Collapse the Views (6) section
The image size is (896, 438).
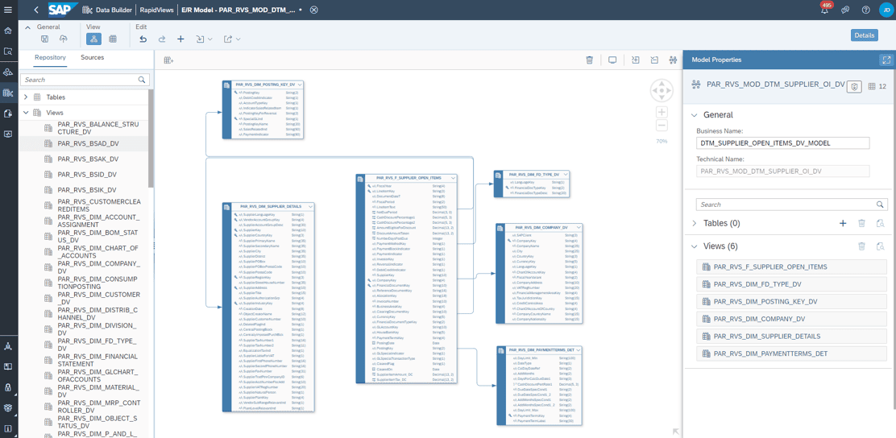pos(695,246)
